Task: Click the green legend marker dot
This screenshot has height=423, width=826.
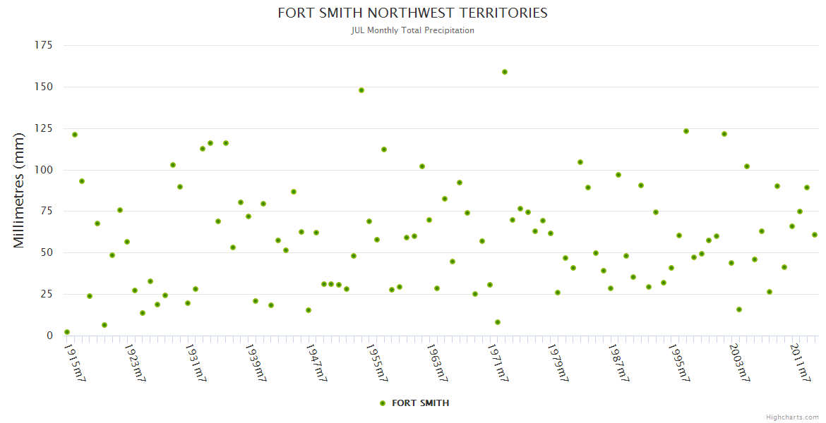Action: (x=383, y=403)
